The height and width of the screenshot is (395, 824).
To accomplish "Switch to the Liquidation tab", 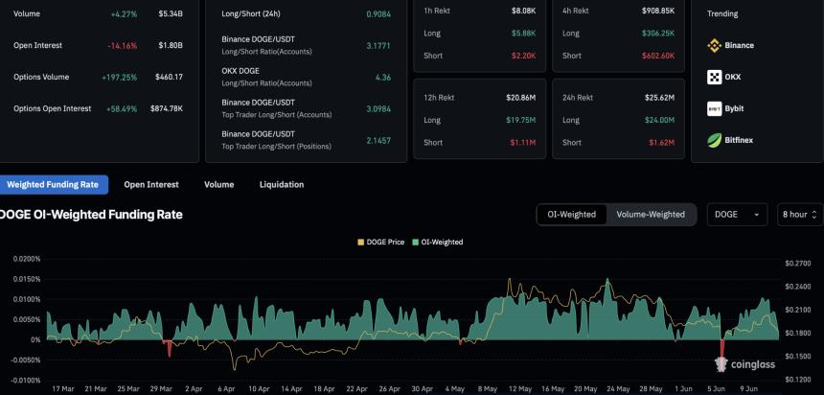I will point(282,185).
